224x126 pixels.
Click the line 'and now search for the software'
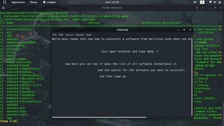click(x=141, y=70)
